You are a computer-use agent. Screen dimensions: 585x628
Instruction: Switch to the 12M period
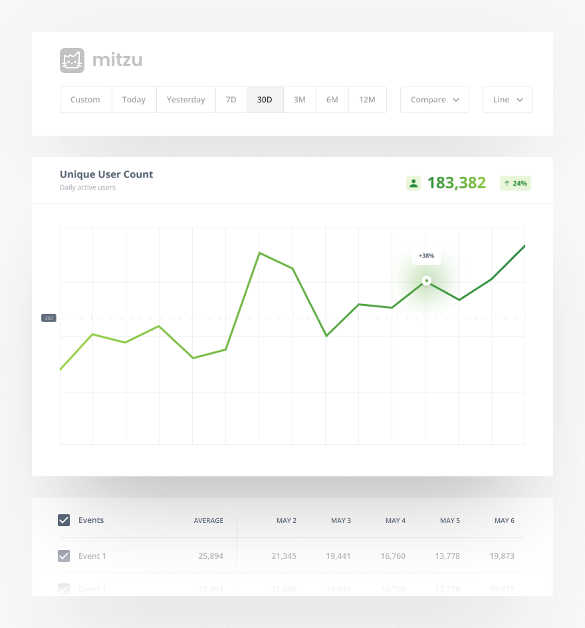point(367,99)
